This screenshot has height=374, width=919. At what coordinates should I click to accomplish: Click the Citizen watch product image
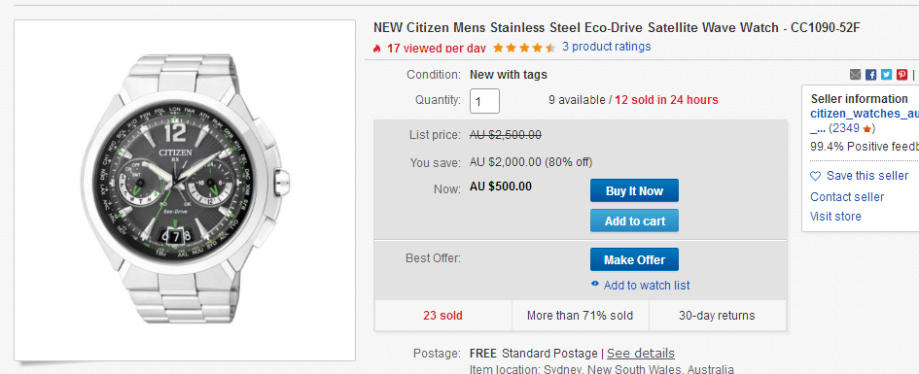[185, 189]
